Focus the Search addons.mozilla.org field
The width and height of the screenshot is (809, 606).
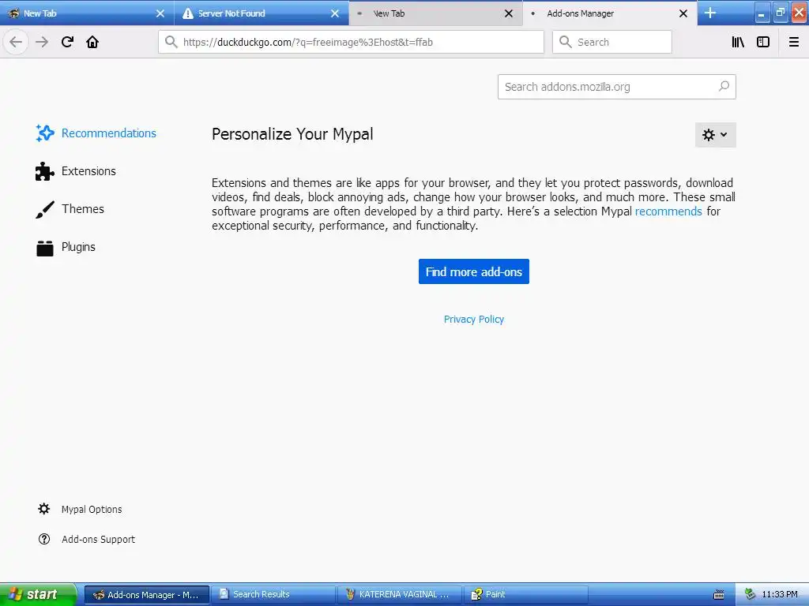(616, 87)
